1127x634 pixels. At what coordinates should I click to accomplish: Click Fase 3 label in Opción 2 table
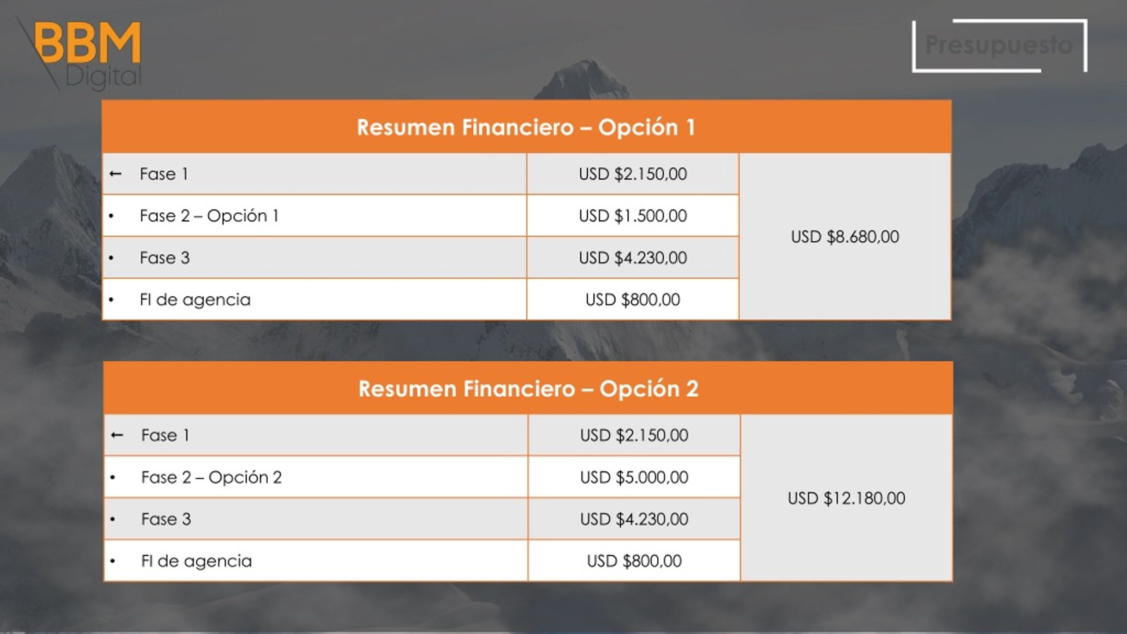pos(166,519)
